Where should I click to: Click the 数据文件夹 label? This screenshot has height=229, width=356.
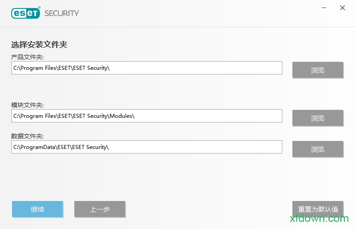pyautogui.click(x=28, y=136)
